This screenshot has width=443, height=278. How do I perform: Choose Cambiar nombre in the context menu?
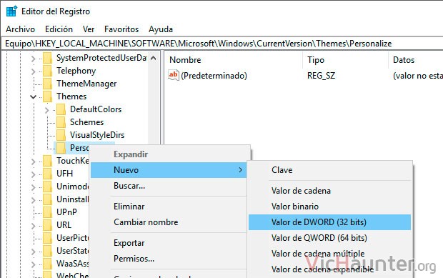coord(169,222)
